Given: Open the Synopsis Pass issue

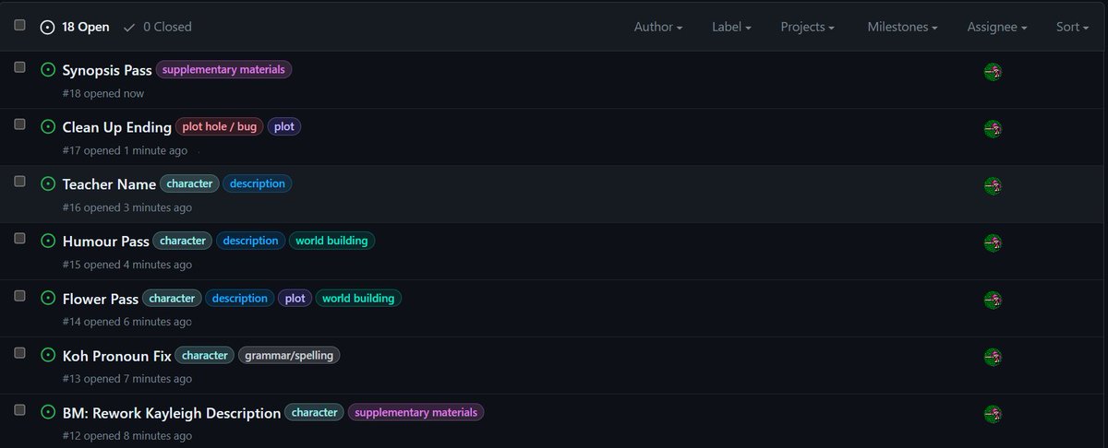Looking at the screenshot, I should click(x=107, y=71).
